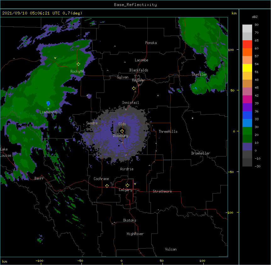The height and width of the screenshot is (265, 271).
Task: Click the Innisfail town label
Action: [130, 103]
